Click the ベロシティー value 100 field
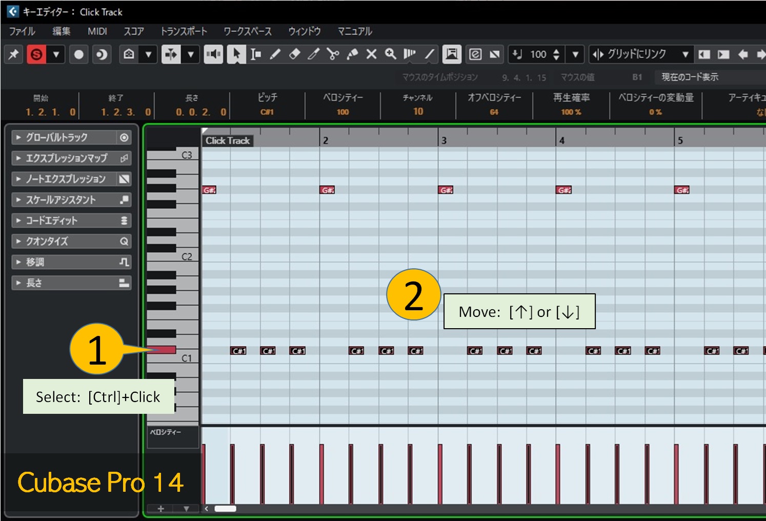The width and height of the screenshot is (766, 521). tap(343, 112)
